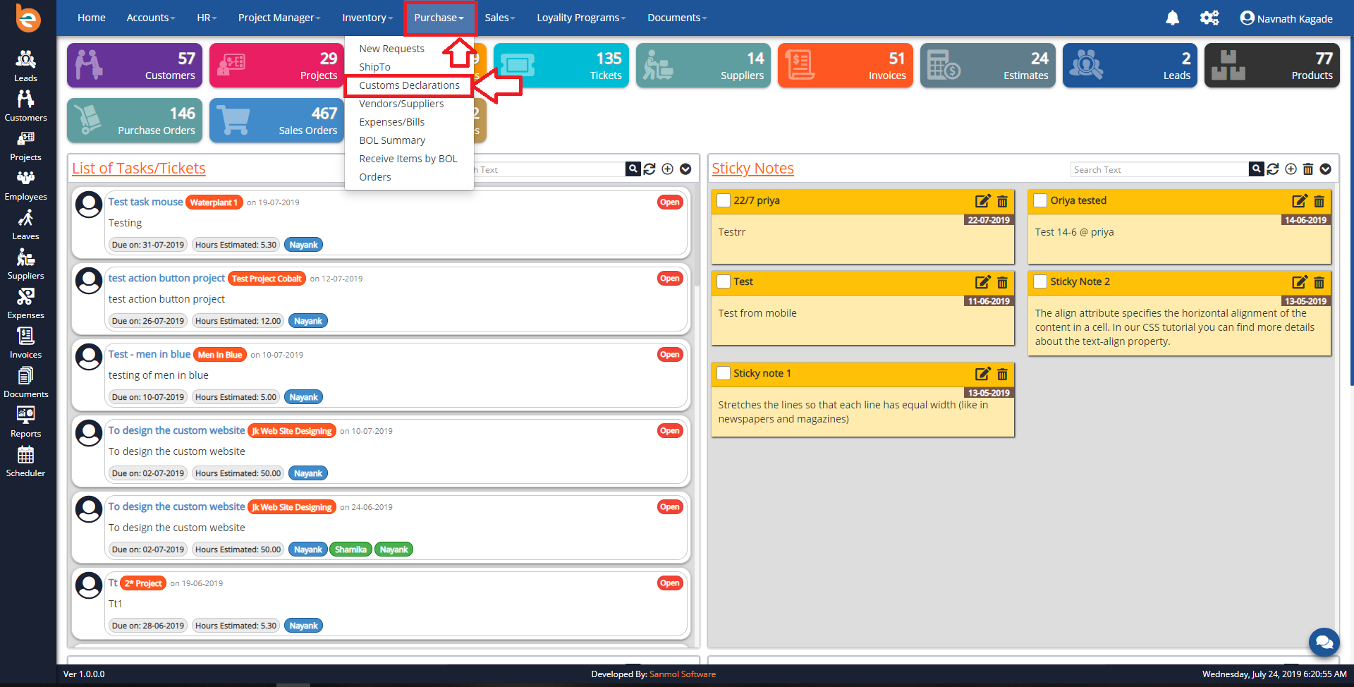Viewport: 1354px width, 687px height.
Task: Open the 146 Purchase Orders tile
Action: [135, 121]
